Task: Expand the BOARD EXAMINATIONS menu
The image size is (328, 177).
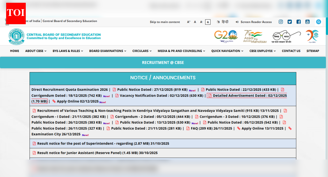Action: [108, 51]
